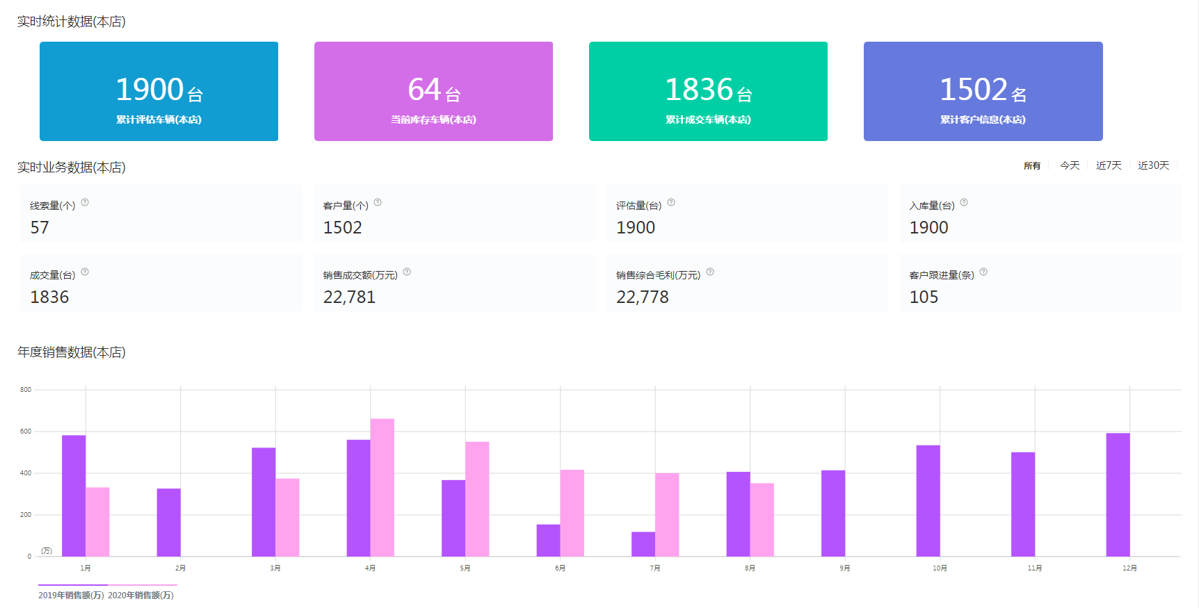Screen dimensions: 1199x608
Task: Click the 9月 x-axis label
Action: tap(845, 568)
